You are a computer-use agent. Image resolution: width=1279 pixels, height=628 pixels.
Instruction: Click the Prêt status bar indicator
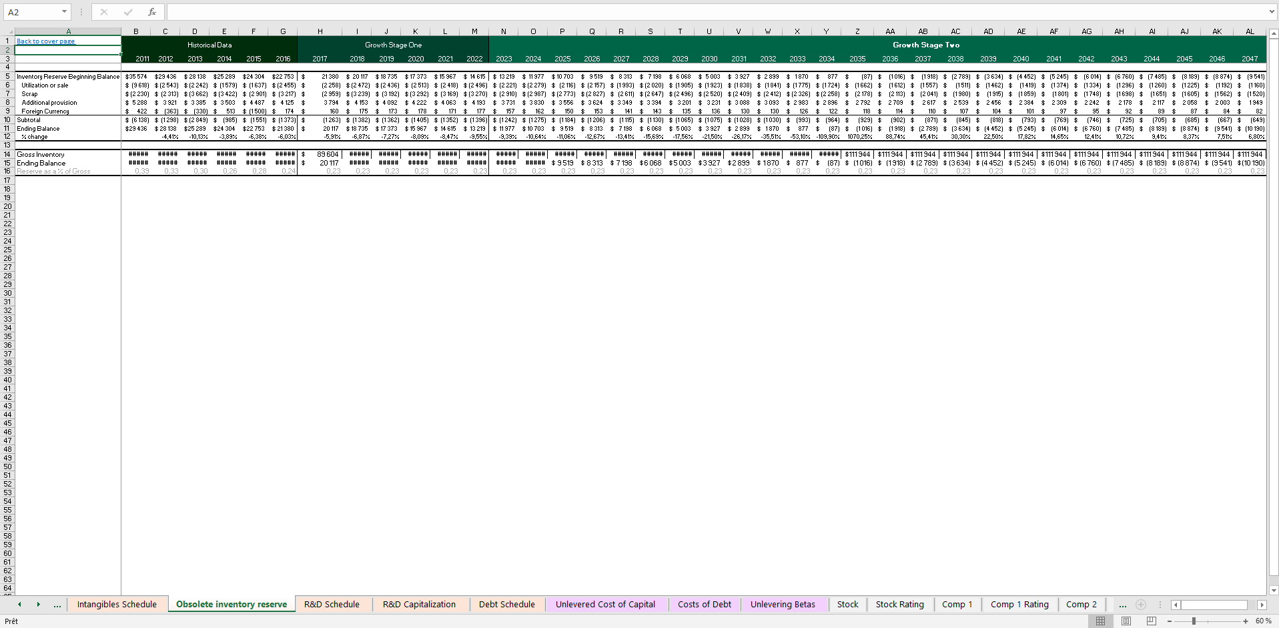click(11, 621)
